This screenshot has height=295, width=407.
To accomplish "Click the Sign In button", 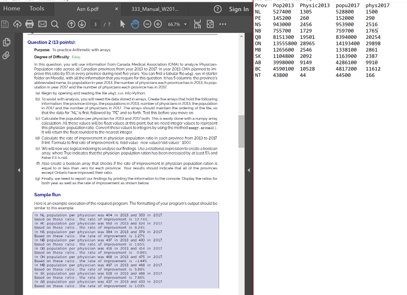I will point(238,9).
